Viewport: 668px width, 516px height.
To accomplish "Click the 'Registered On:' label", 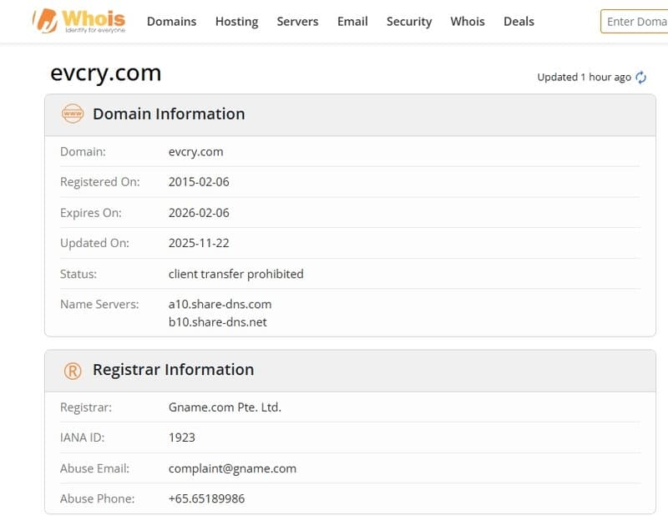I will click(100, 182).
